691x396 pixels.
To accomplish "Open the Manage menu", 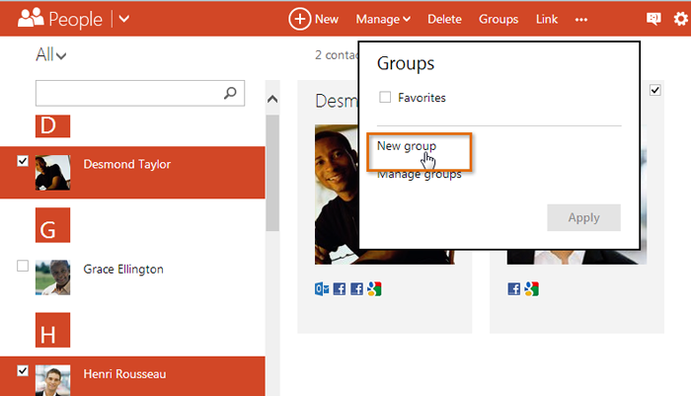I will click(x=383, y=20).
